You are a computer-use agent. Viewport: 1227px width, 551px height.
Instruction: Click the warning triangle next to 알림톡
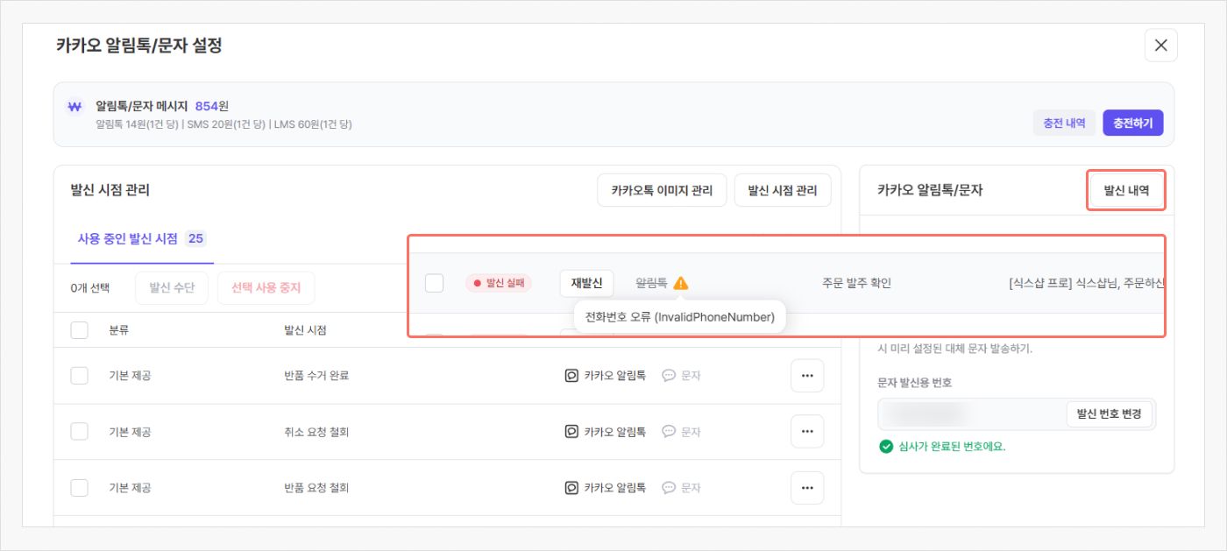(x=681, y=283)
